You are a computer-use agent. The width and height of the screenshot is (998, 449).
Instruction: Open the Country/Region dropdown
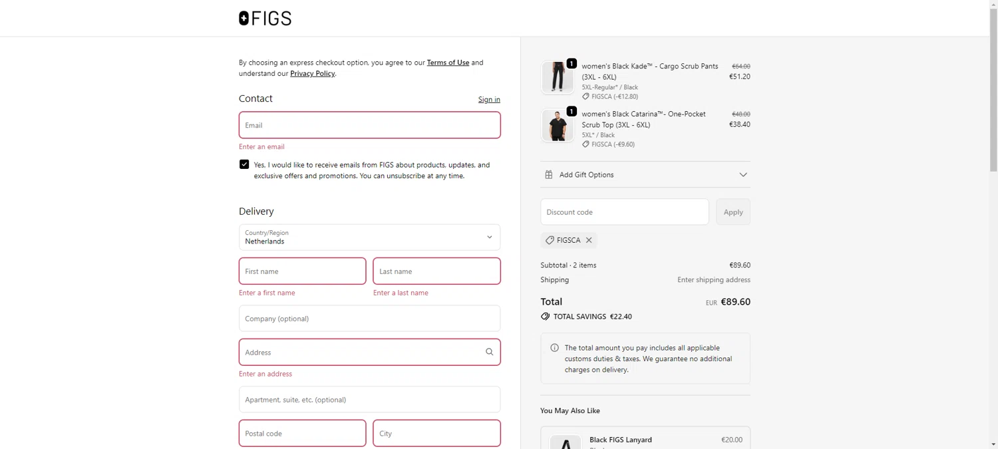[369, 237]
